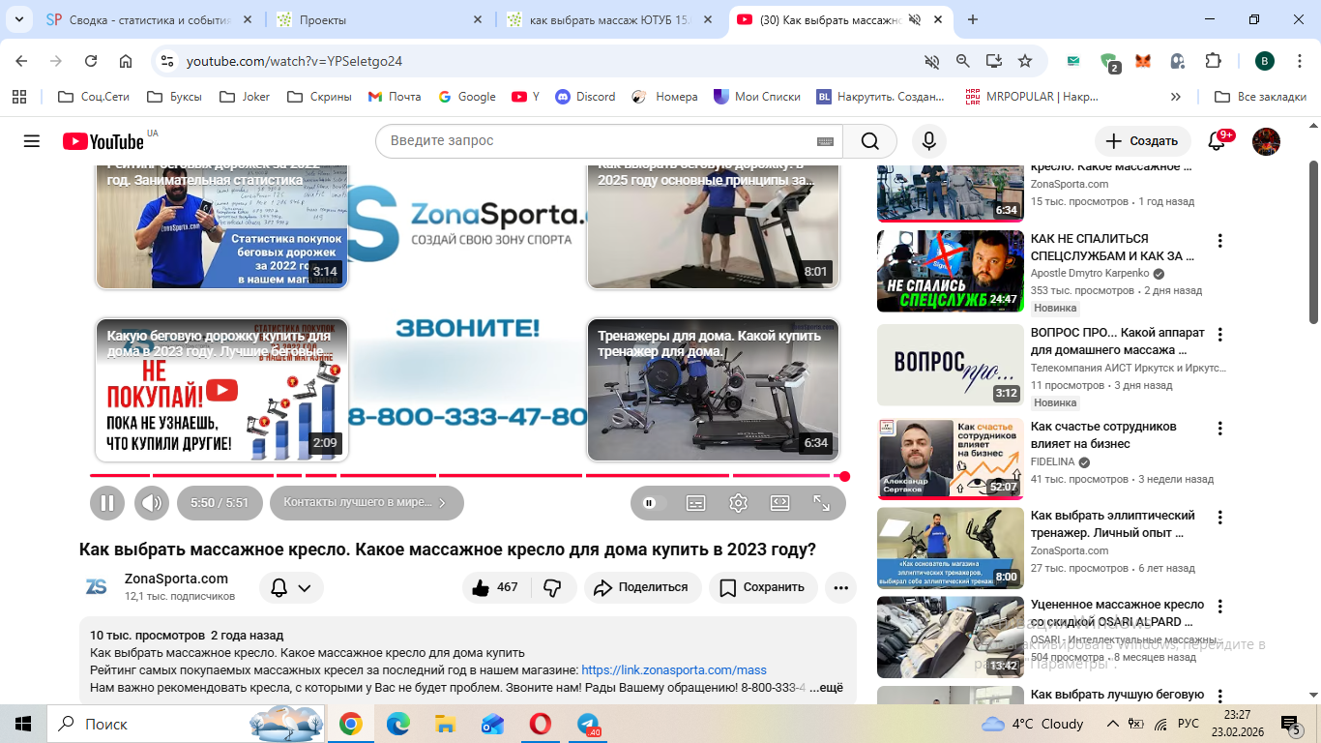Open the link.zonasporta.com/mass link
Image resolution: width=1321 pixels, height=743 pixels.
(674, 669)
